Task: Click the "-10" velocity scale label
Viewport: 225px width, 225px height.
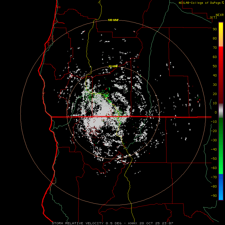Action: point(214,122)
